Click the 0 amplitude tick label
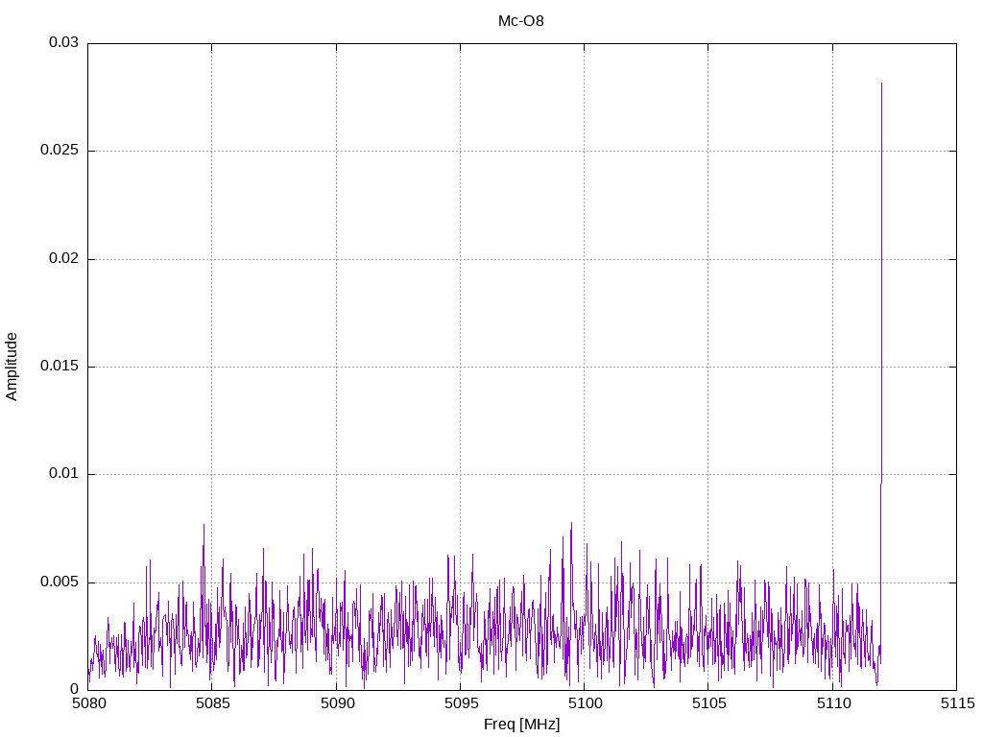 click(x=74, y=690)
